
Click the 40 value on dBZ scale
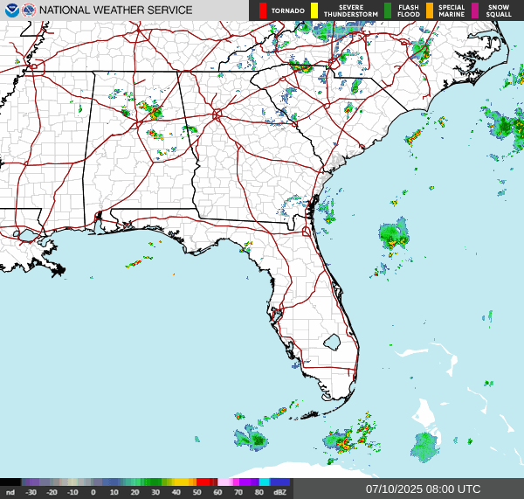[x=176, y=492]
